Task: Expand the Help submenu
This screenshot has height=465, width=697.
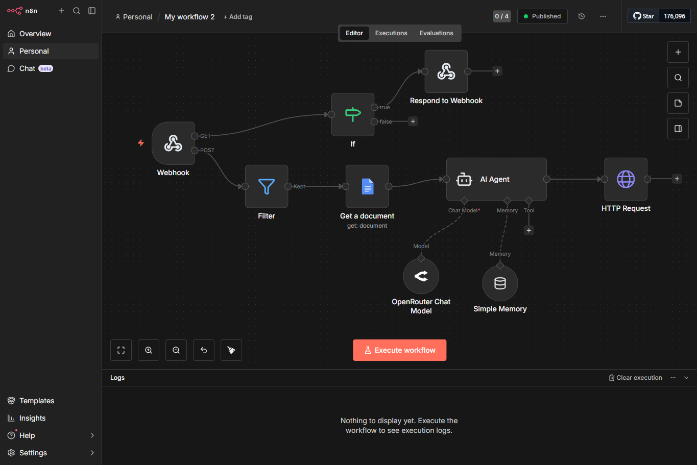Action: [x=92, y=435]
